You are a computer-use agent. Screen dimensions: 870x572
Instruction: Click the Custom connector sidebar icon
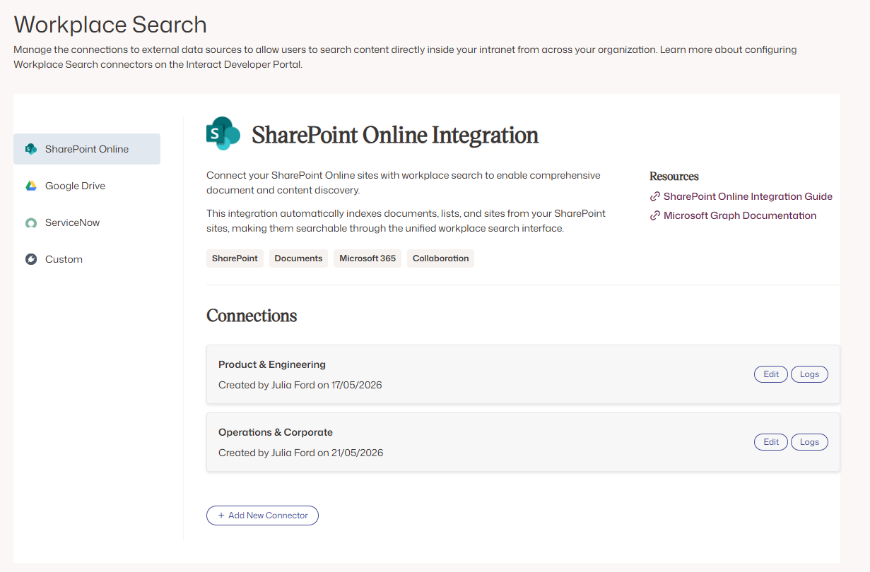pyautogui.click(x=31, y=259)
